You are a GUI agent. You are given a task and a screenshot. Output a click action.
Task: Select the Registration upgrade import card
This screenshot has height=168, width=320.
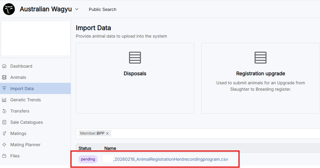260,78
